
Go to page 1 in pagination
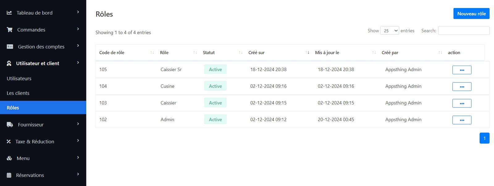484,138
